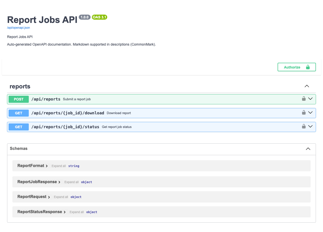Click Expand all next to ReportRequest
The width and height of the screenshot is (323, 232).
(x=61, y=197)
